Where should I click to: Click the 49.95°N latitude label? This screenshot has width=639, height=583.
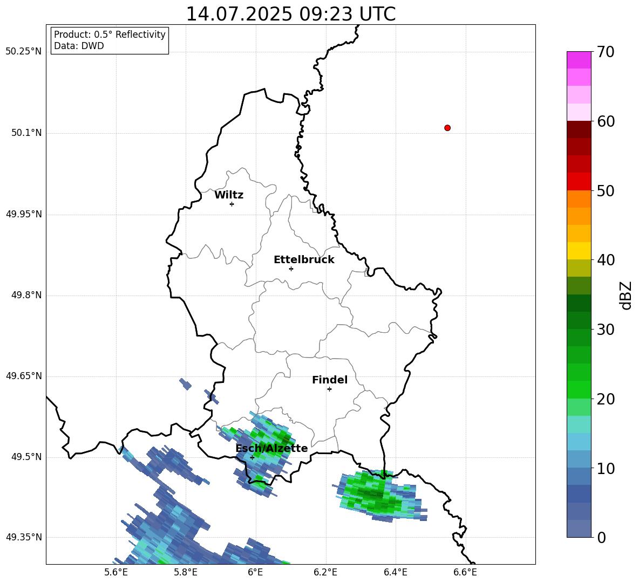23,214
